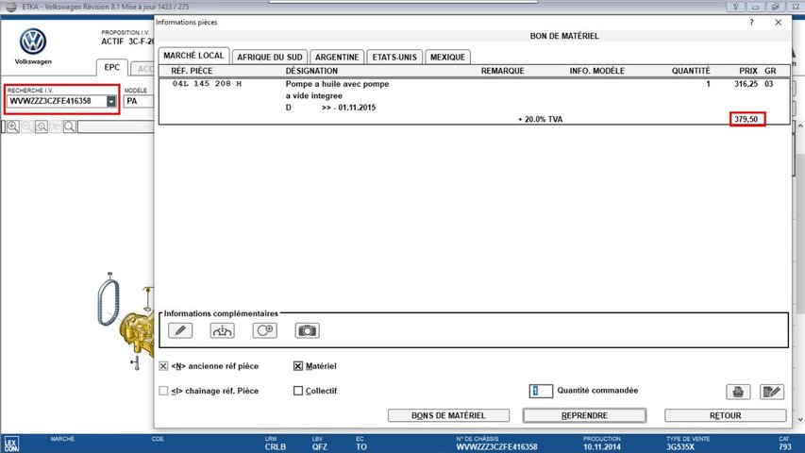The height and width of the screenshot is (453, 805).
Task: Click the price 316,25
Action: (x=746, y=84)
